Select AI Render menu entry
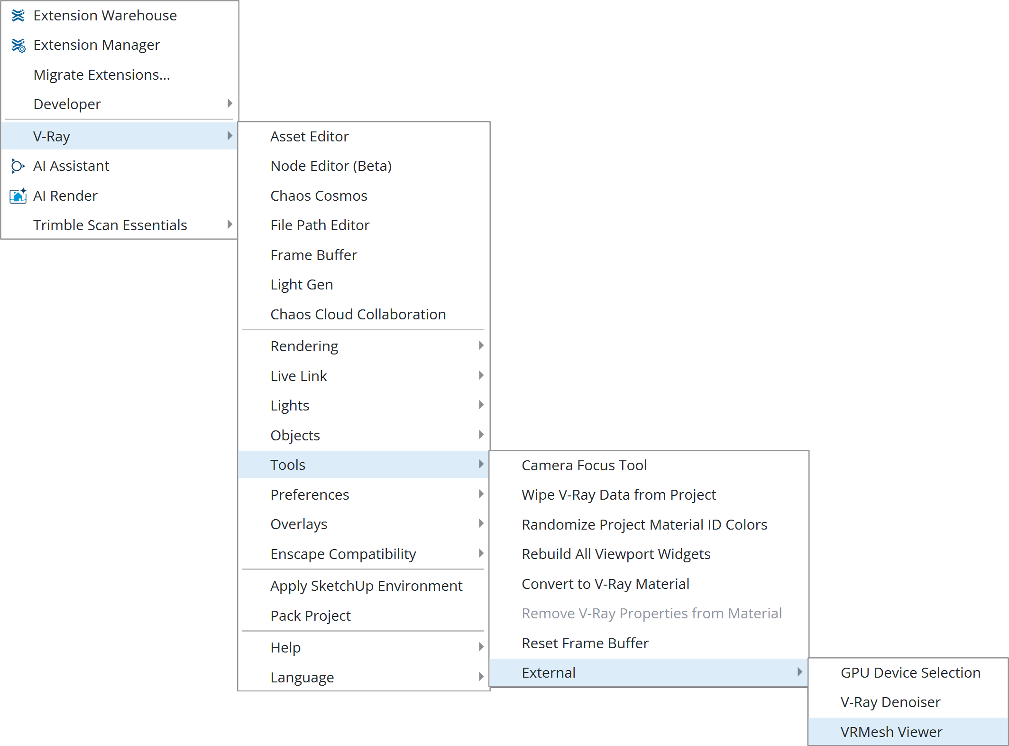Image resolution: width=1009 pixels, height=746 pixels. pos(119,196)
